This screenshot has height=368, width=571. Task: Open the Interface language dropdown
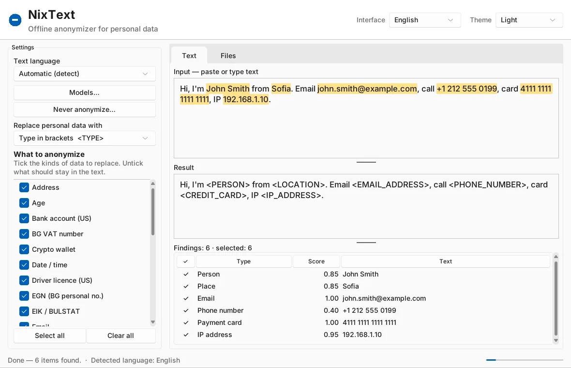424,20
